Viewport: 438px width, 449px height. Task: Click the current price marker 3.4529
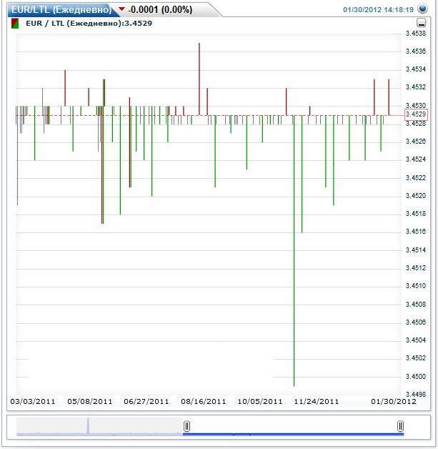[416, 114]
